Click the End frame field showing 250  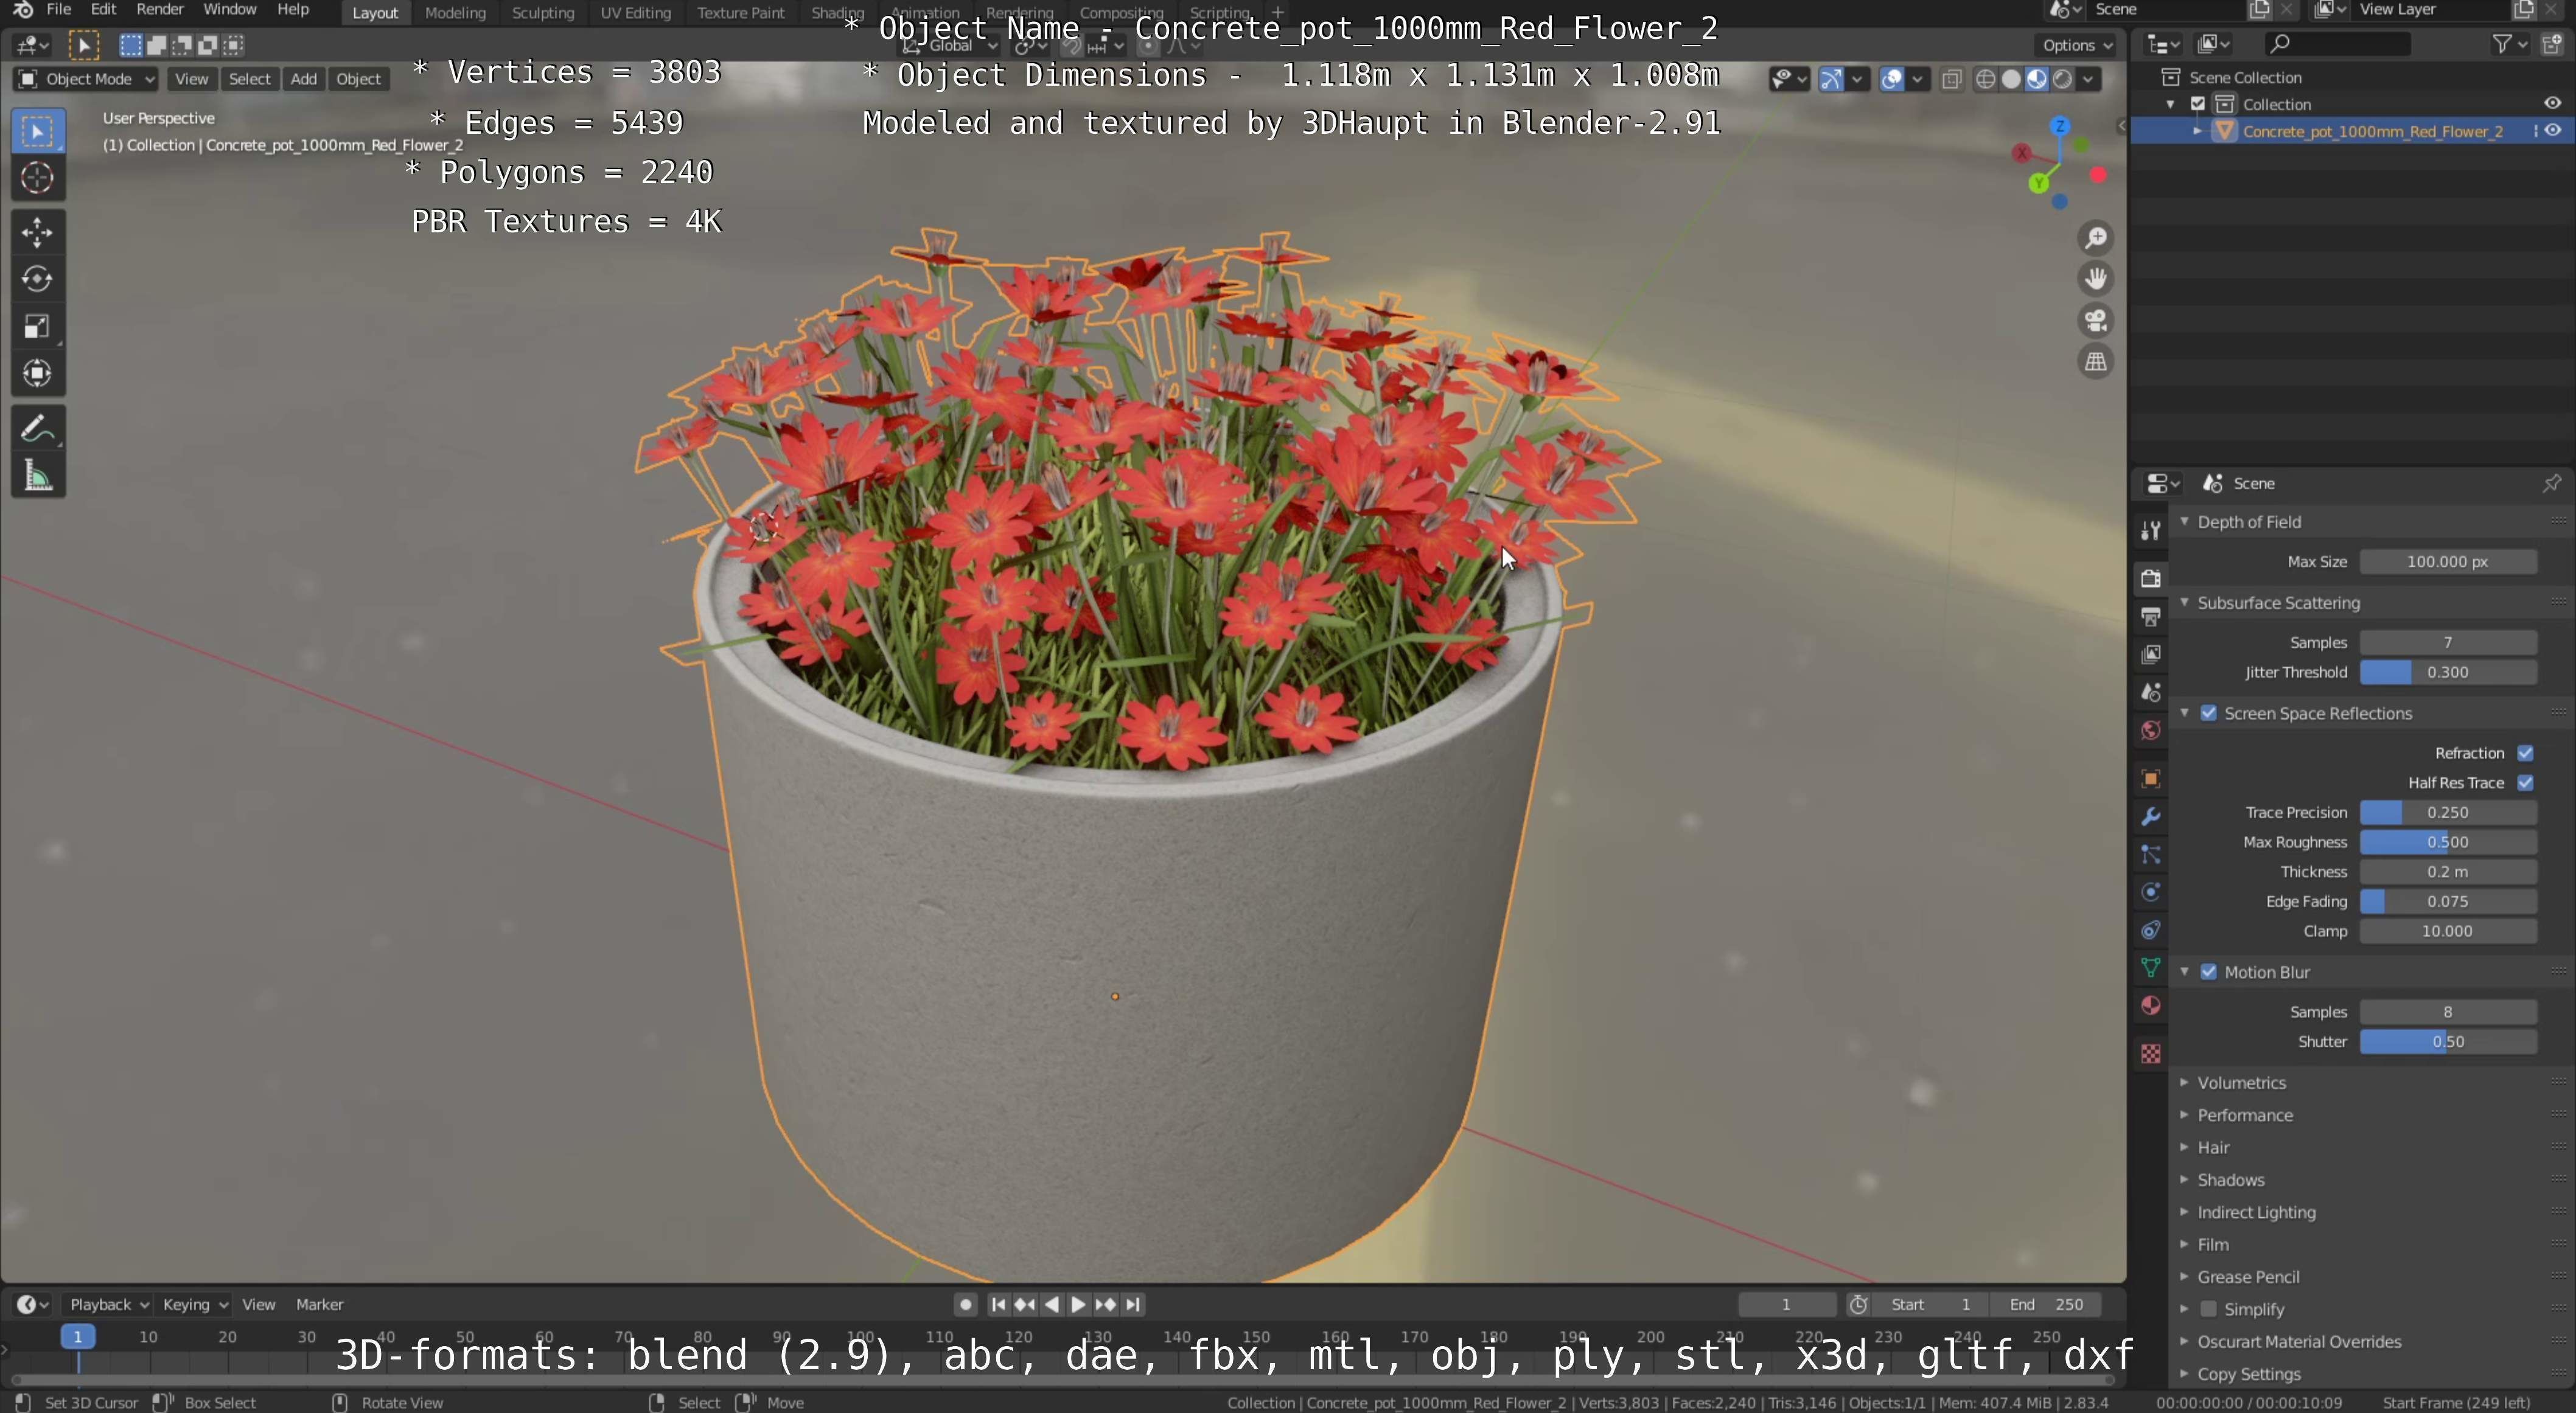2046,1304
